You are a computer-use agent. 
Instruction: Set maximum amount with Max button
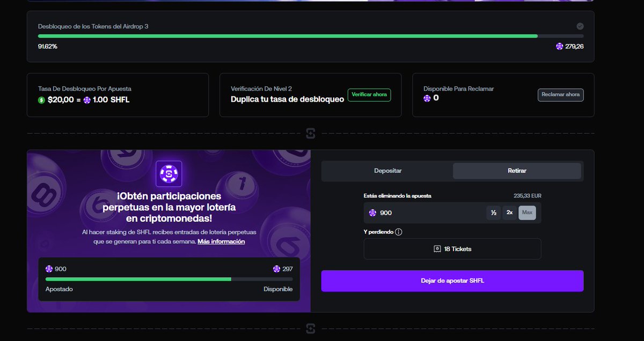(527, 213)
